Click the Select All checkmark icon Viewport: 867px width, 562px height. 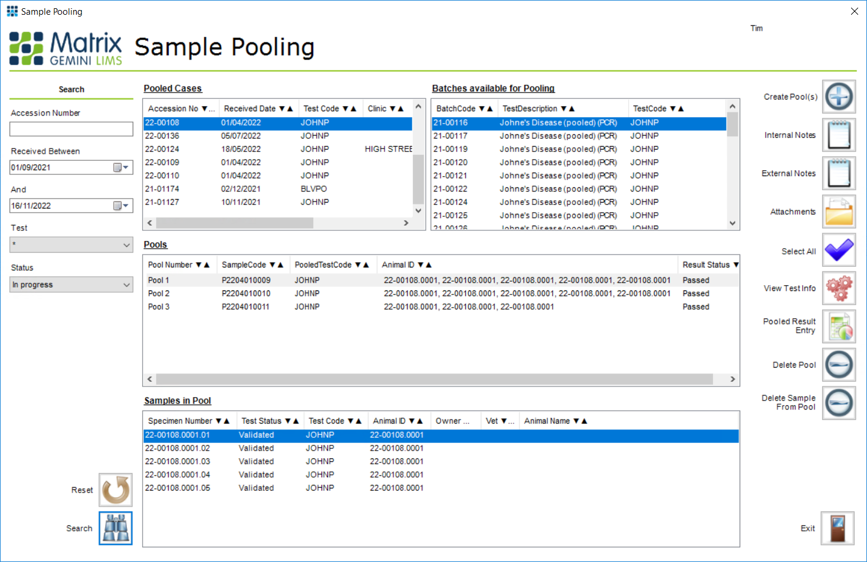click(839, 250)
